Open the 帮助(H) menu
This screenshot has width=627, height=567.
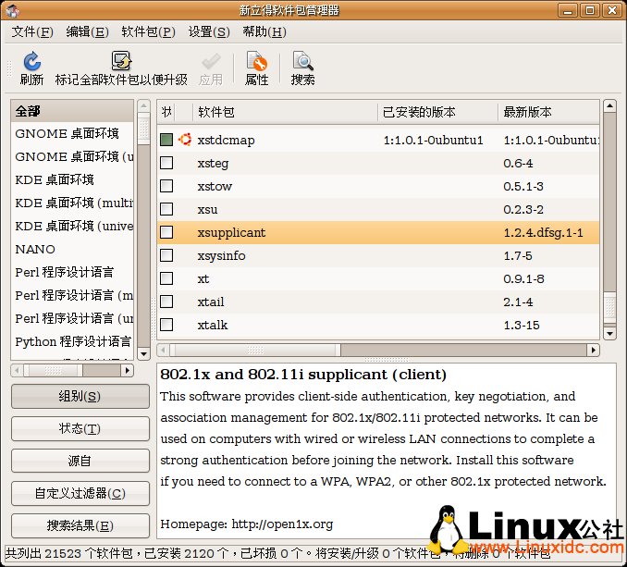click(264, 31)
